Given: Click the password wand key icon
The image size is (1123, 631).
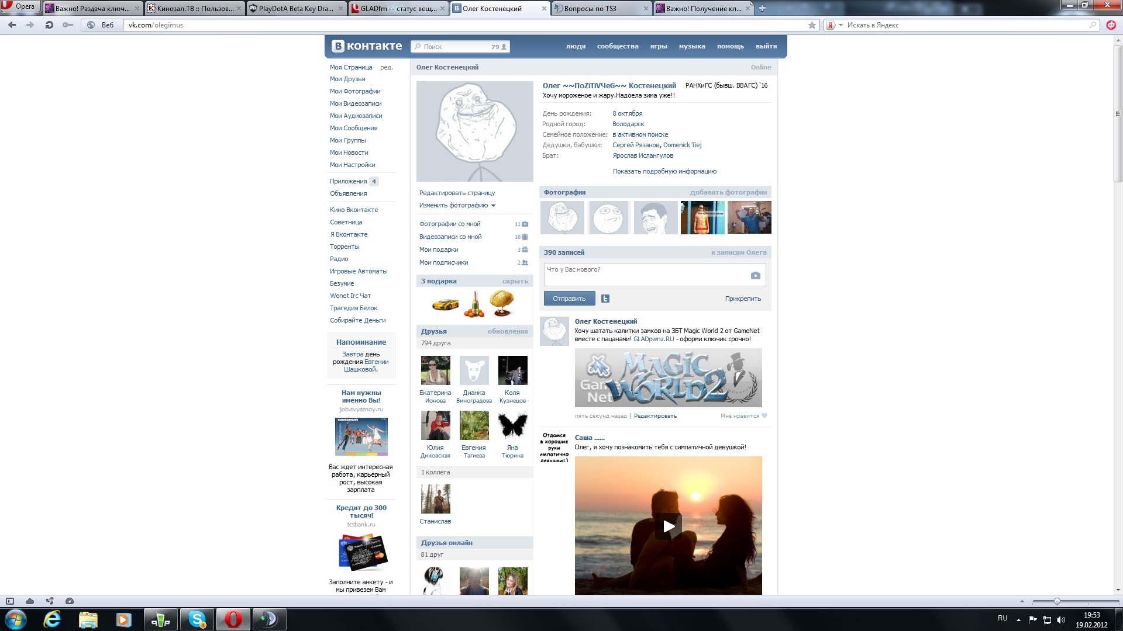Looking at the screenshot, I should [x=68, y=25].
